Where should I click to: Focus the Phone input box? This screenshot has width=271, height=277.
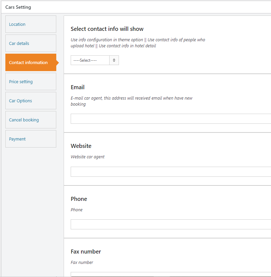point(171,224)
